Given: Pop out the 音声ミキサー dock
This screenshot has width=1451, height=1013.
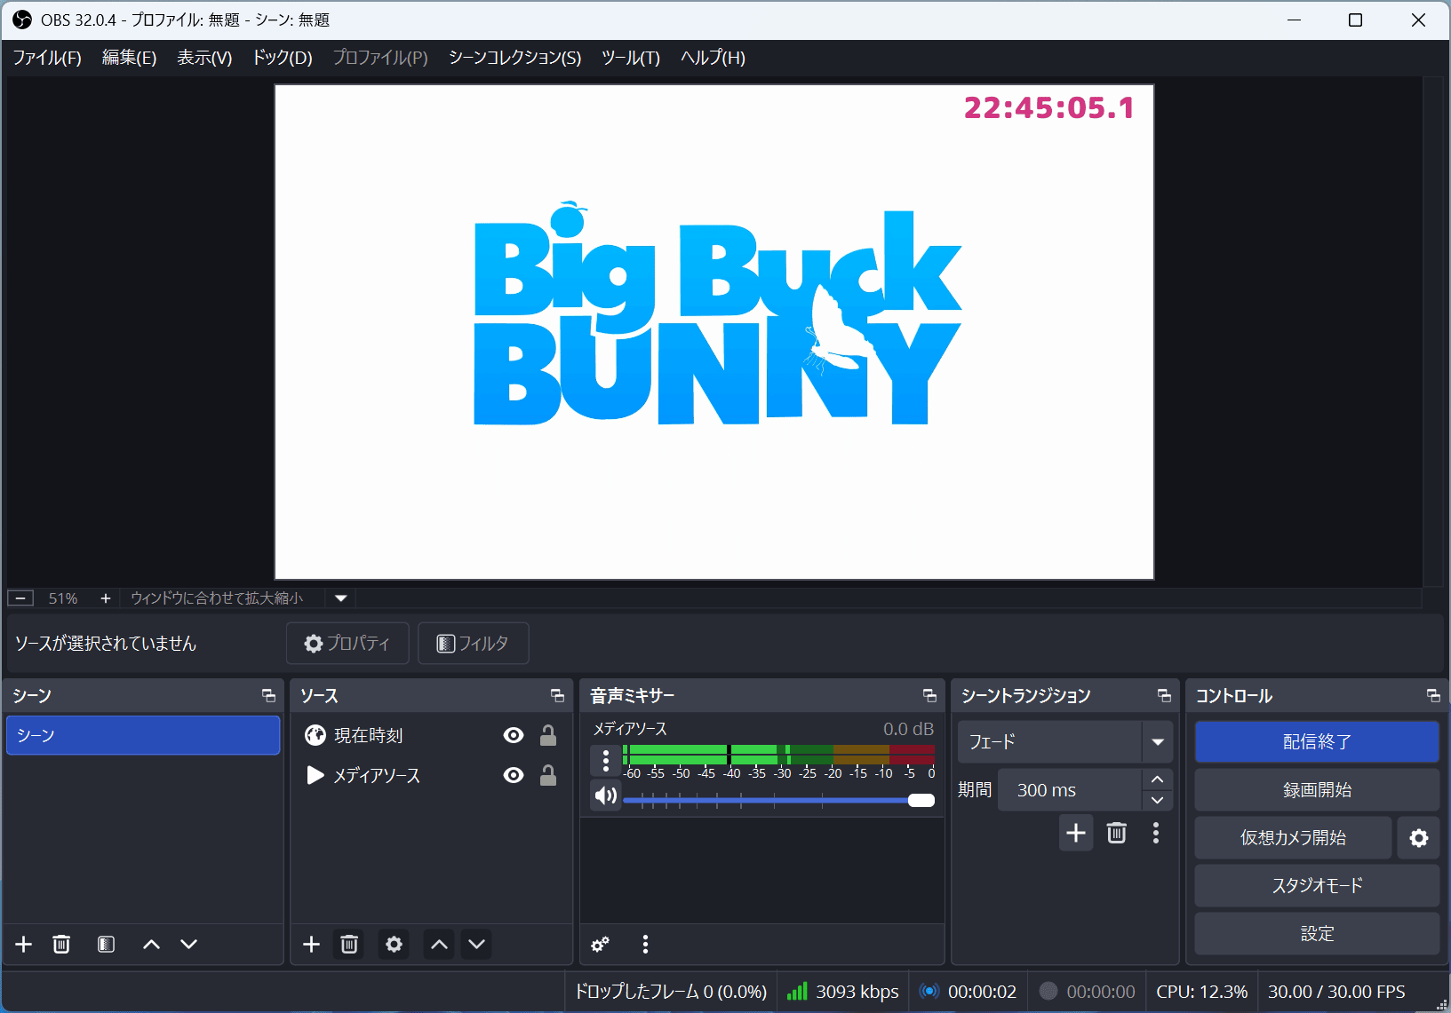Looking at the screenshot, I should click(929, 696).
